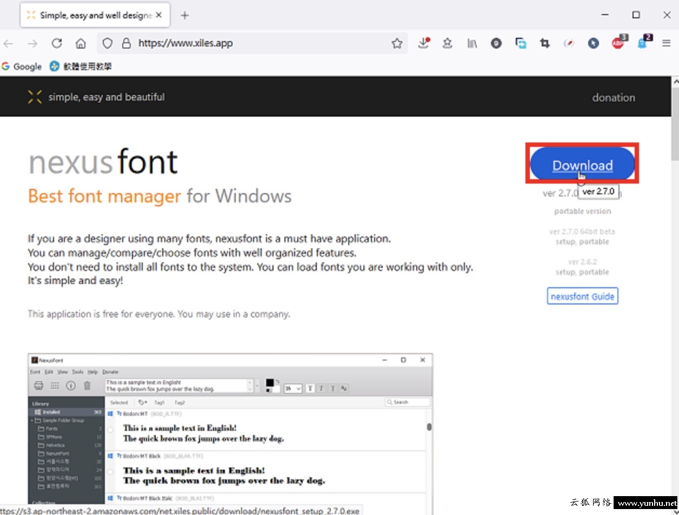
Task: Click portable under ver 2.7.0 64bit beta
Action: coord(594,242)
